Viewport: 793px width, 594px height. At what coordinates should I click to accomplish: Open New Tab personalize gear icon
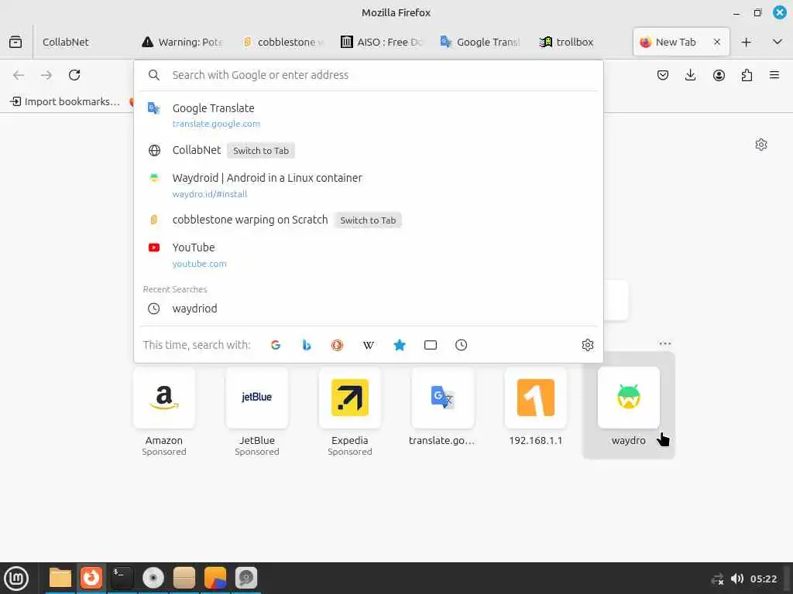click(x=761, y=145)
